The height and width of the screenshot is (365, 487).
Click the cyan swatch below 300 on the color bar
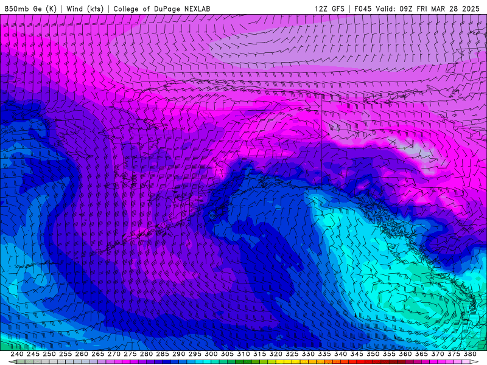pyautogui.click(x=208, y=362)
